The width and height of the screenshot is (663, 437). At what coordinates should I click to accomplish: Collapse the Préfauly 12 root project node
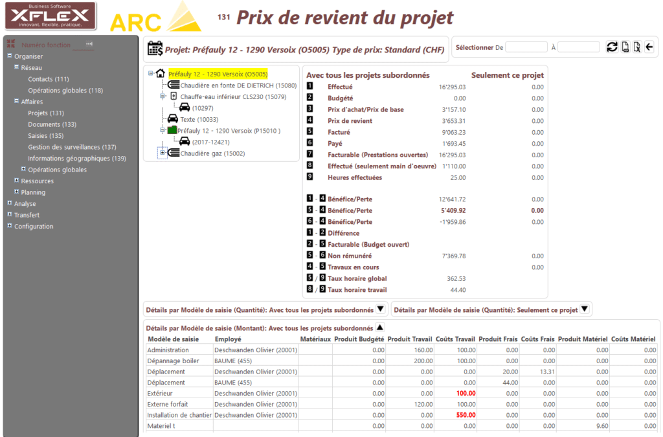pos(150,74)
